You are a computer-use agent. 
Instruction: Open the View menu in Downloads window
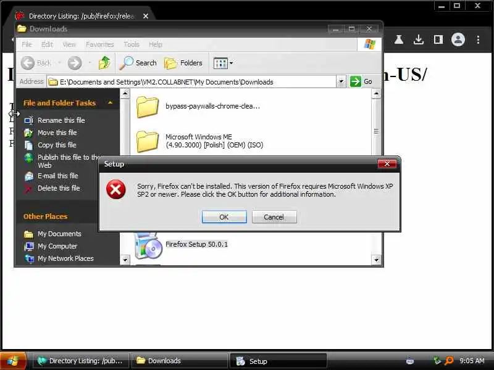(x=69, y=44)
